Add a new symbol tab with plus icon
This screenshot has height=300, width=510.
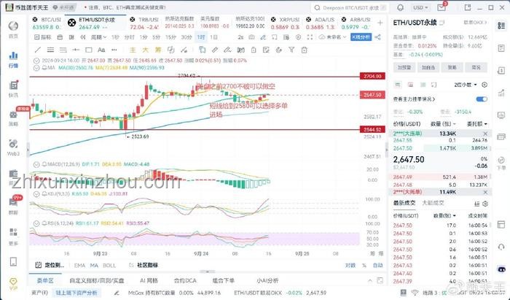coord(380,23)
